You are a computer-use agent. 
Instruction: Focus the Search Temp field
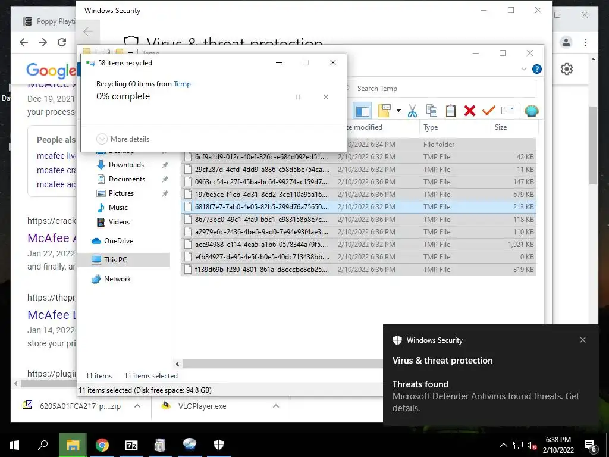click(x=442, y=89)
